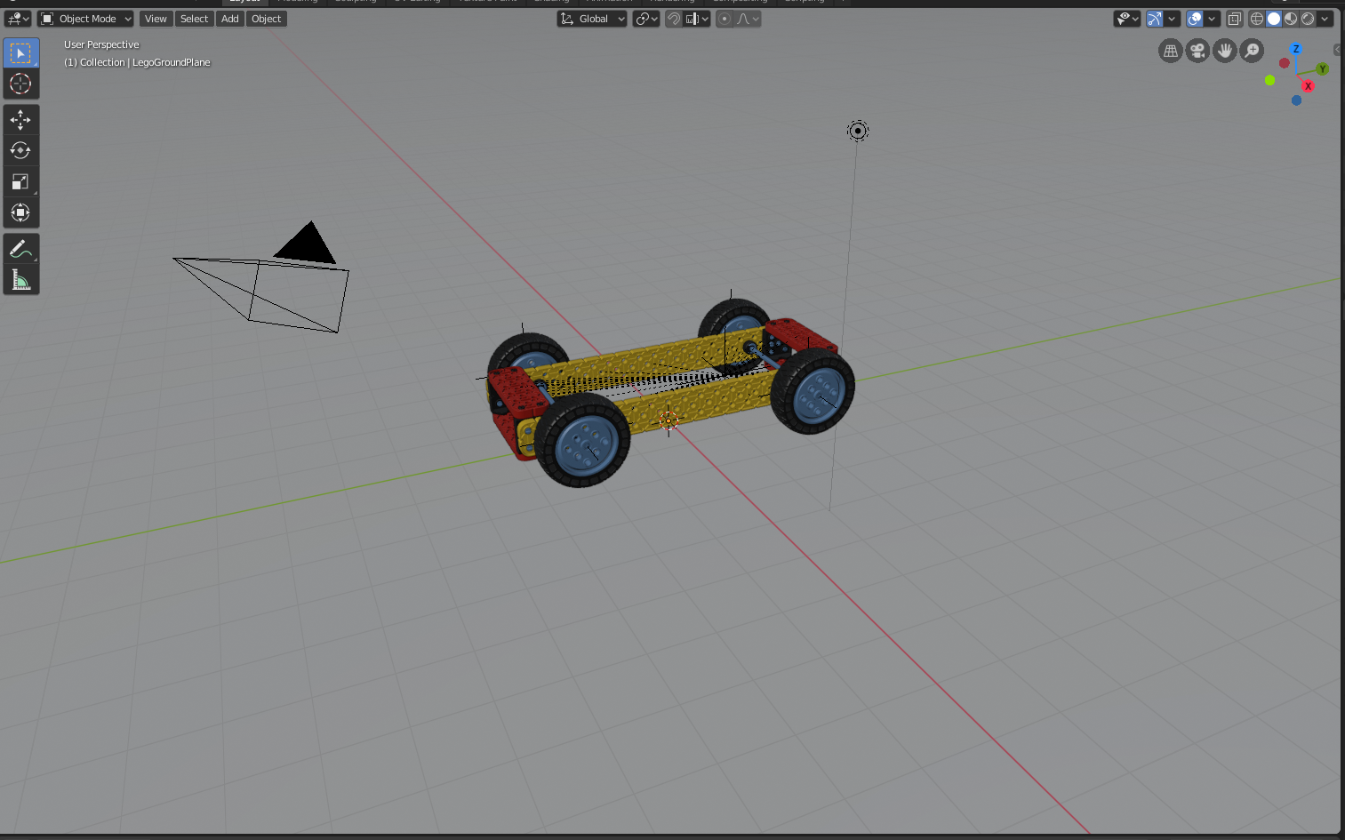Switch viewport shading to Wireframe

point(1257,19)
